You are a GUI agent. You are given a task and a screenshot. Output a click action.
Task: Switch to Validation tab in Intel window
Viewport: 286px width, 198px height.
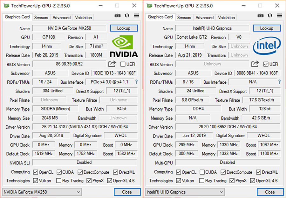pyautogui.click(x=227, y=18)
